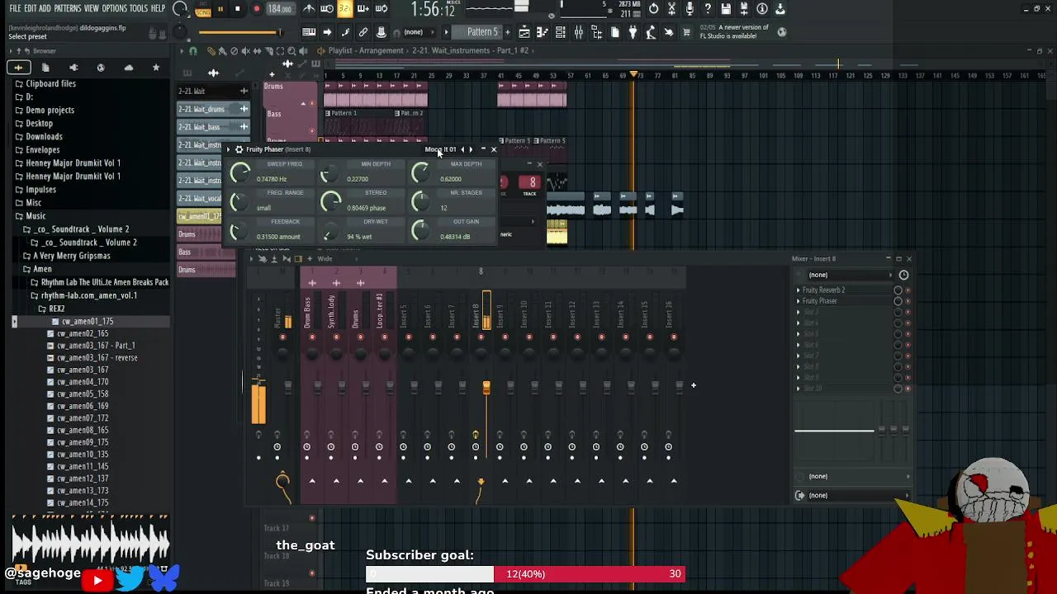Go to previous Fruity Phaser preset arrow
Viewport: 1057px width, 594px height.
point(462,149)
